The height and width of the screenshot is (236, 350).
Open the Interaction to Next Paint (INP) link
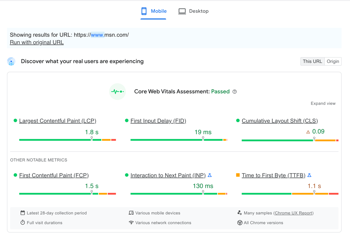[x=168, y=175]
